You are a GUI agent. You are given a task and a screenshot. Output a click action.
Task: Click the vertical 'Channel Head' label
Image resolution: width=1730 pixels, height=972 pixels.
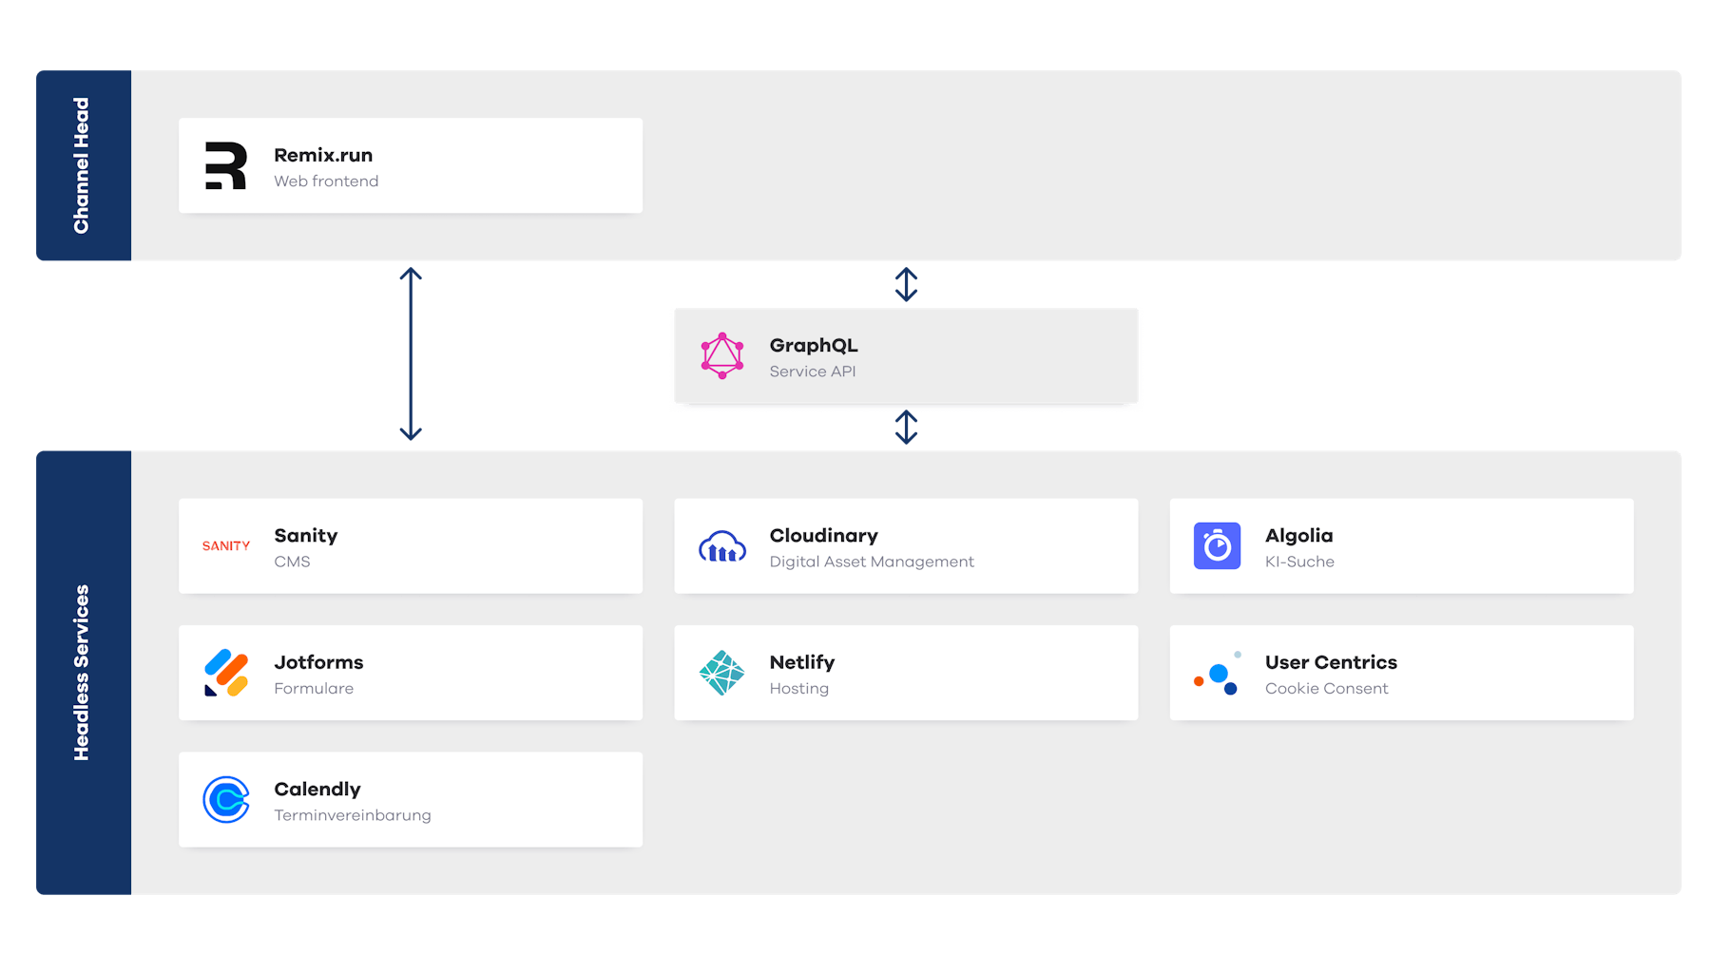[x=82, y=165]
